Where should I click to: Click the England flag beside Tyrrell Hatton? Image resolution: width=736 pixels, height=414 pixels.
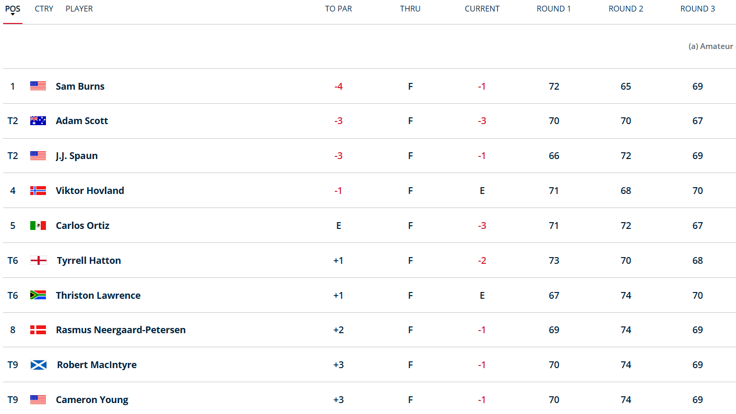[39, 261]
